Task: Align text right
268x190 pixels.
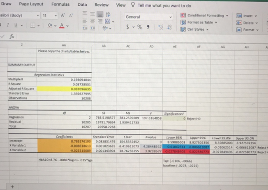Action: tap(100, 21)
